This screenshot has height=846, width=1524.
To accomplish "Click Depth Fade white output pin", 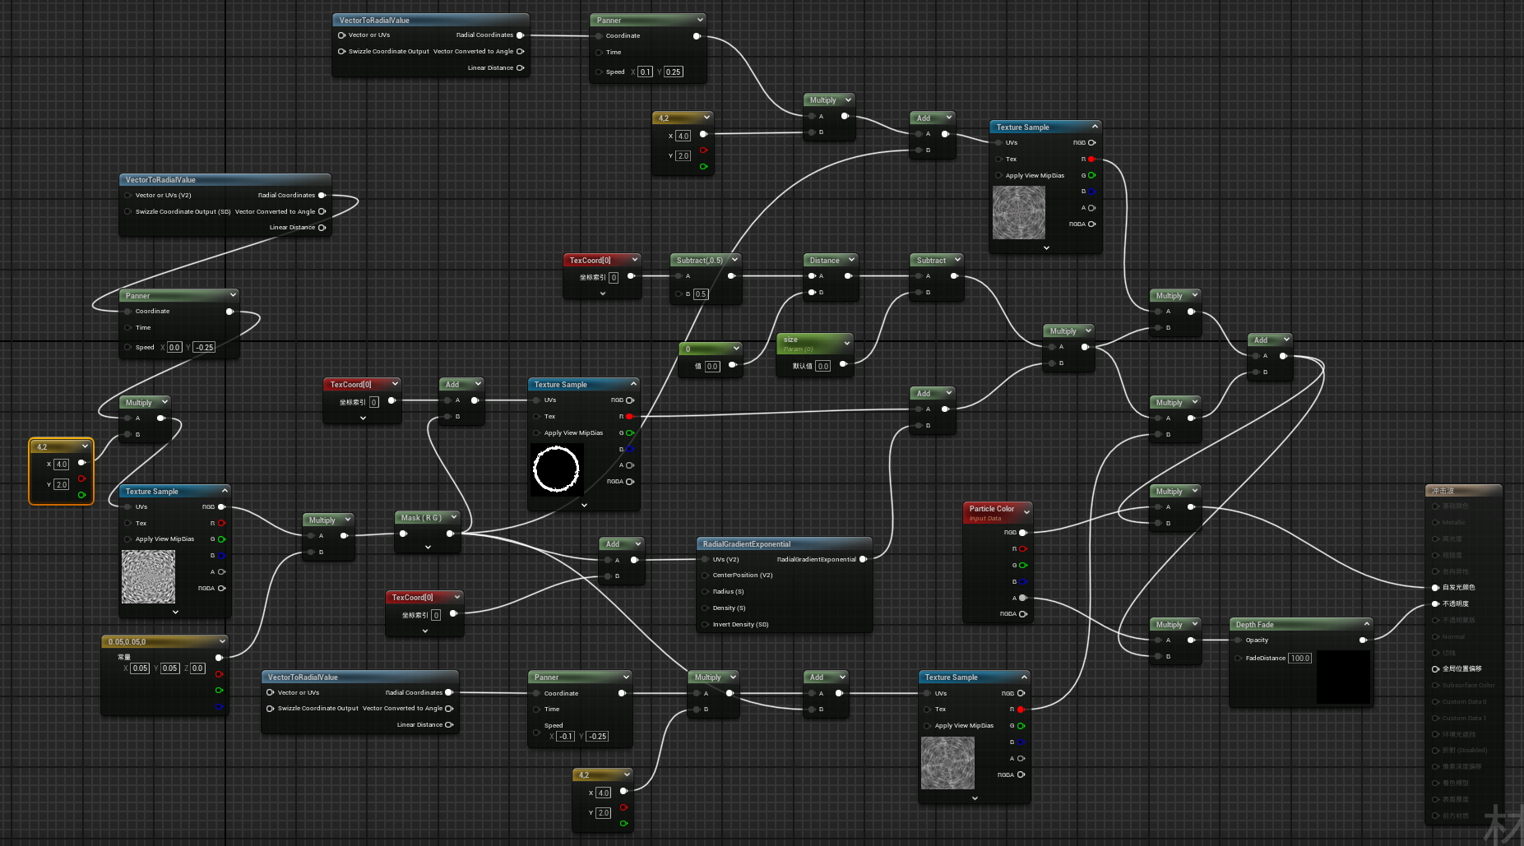I will pos(1363,640).
